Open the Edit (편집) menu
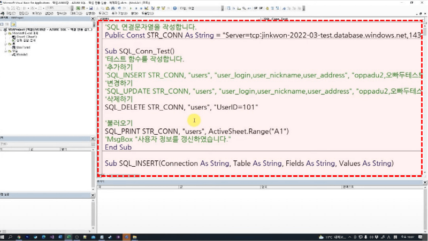The image size is (428, 241). 24,13
